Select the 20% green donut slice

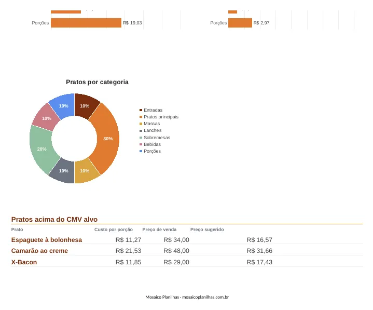pos(42,149)
